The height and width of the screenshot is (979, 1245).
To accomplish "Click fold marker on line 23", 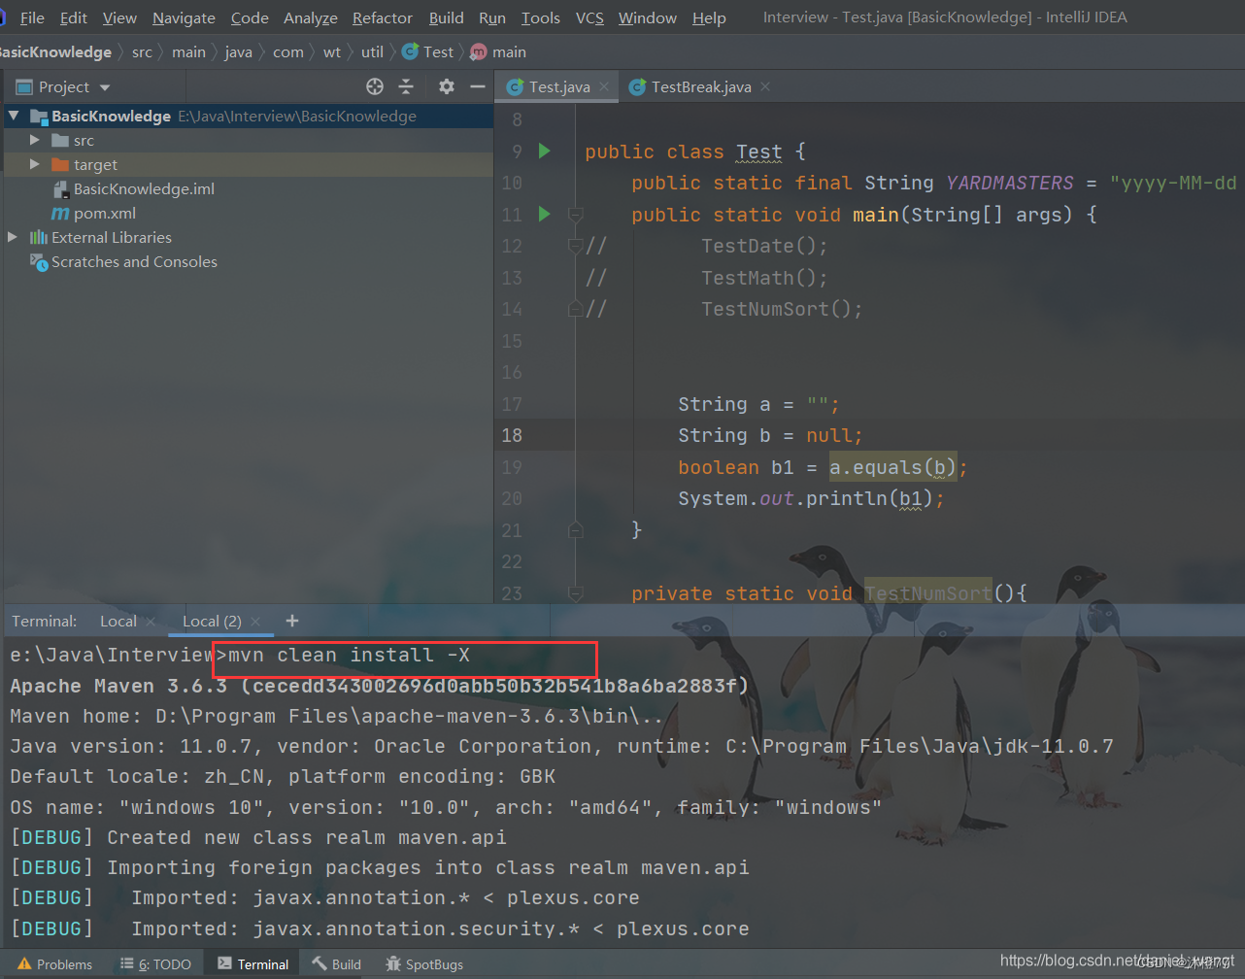I will 575,592.
